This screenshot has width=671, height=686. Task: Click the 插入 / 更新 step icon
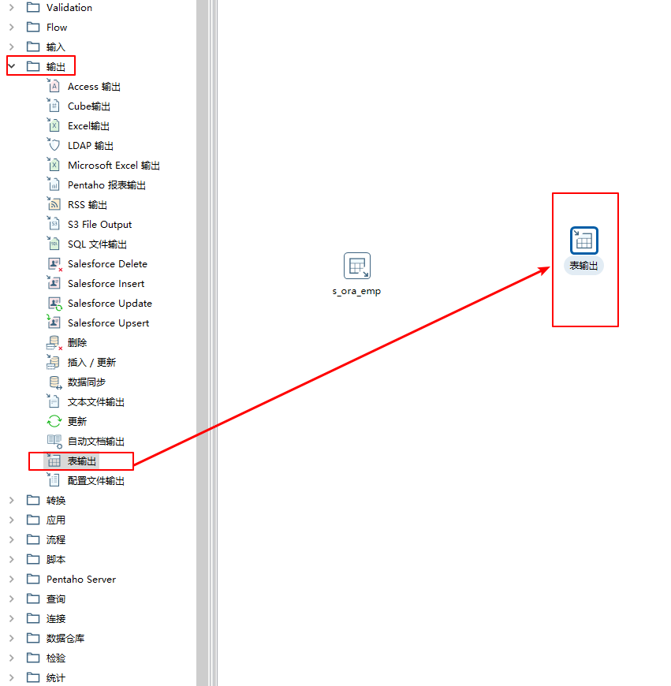54,362
